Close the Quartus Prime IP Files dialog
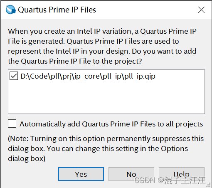This screenshot has height=188, width=212. 201,10
